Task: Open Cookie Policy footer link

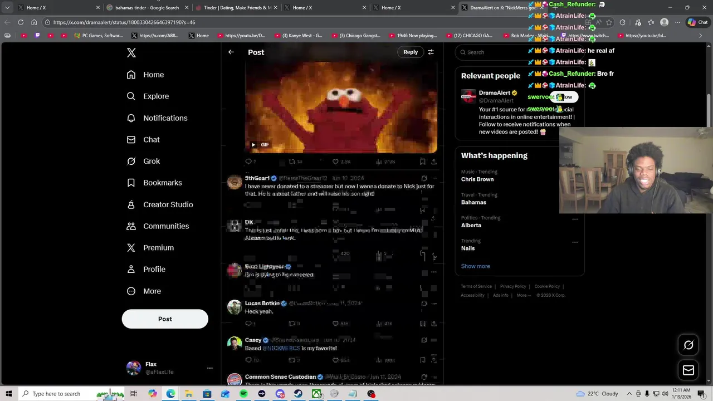Action: pyautogui.click(x=547, y=286)
